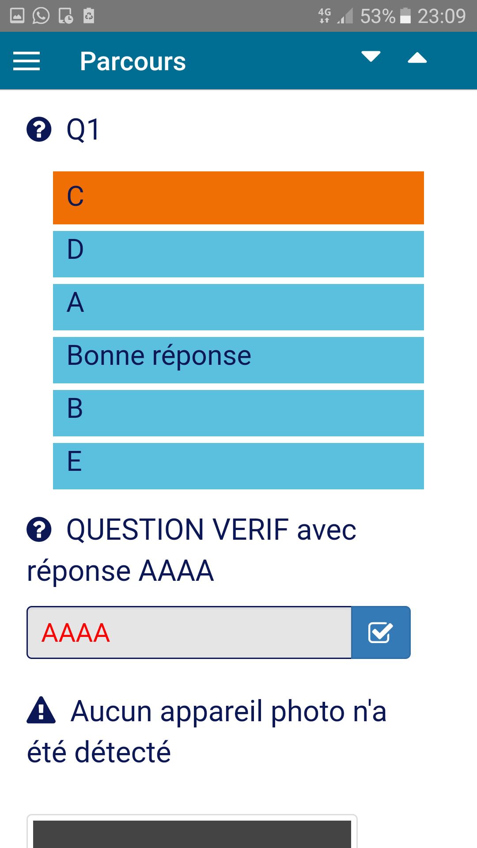Click the dark camera preview area

(192, 834)
